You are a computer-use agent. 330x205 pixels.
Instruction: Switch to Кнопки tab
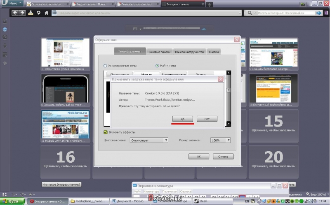tap(214, 52)
